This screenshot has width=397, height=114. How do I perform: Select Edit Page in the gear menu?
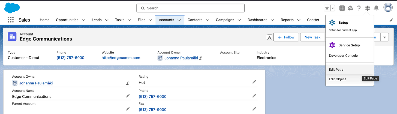(350, 69)
